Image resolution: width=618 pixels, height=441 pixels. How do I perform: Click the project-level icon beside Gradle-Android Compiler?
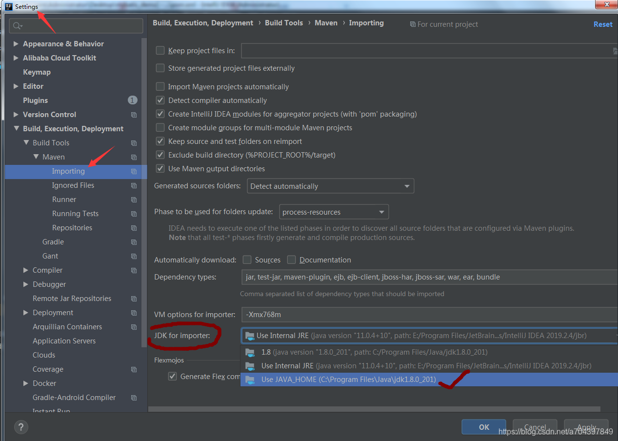click(134, 398)
